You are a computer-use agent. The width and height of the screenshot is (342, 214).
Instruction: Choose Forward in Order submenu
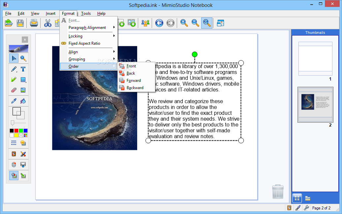click(136, 81)
